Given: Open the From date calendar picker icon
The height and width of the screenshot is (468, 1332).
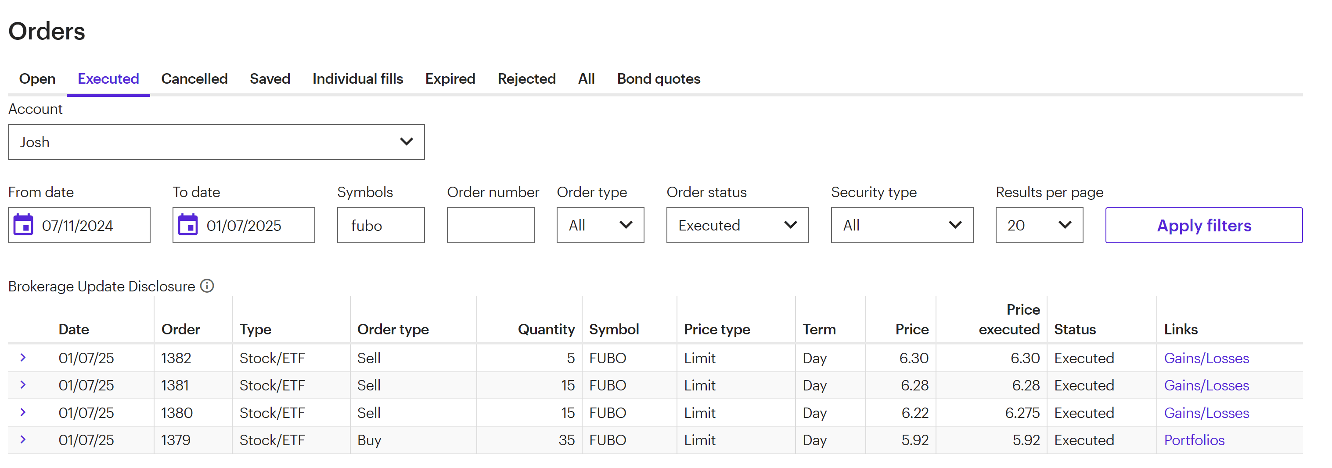Looking at the screenshot, I should pyautogui.click(x=23, y=225).
